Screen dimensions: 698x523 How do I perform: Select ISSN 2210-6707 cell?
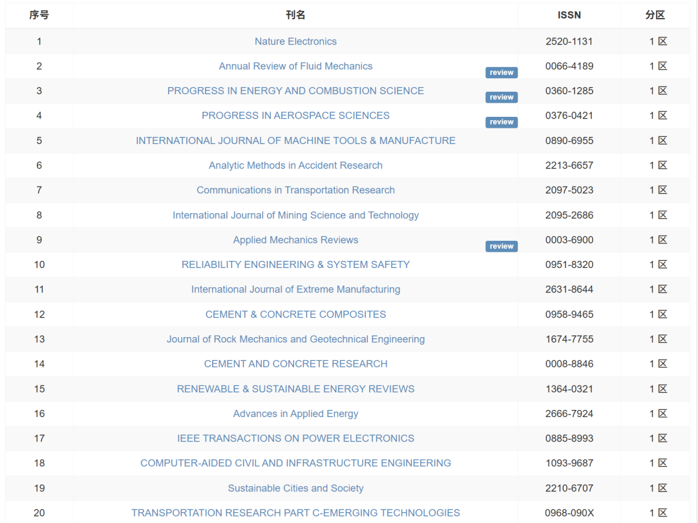569,488
